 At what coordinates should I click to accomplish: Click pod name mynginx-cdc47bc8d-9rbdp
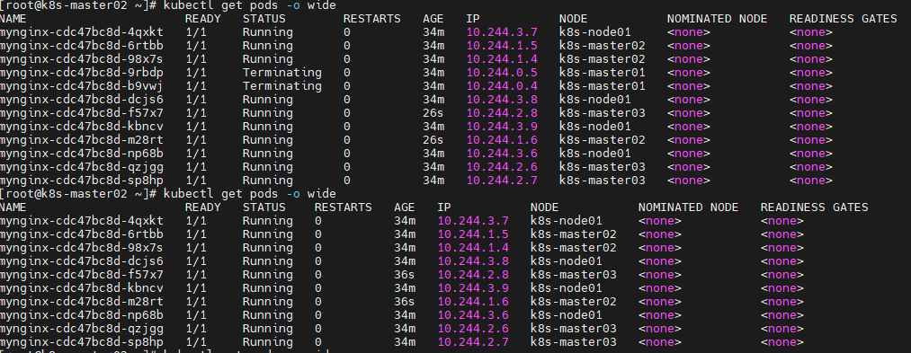(81, 73)
